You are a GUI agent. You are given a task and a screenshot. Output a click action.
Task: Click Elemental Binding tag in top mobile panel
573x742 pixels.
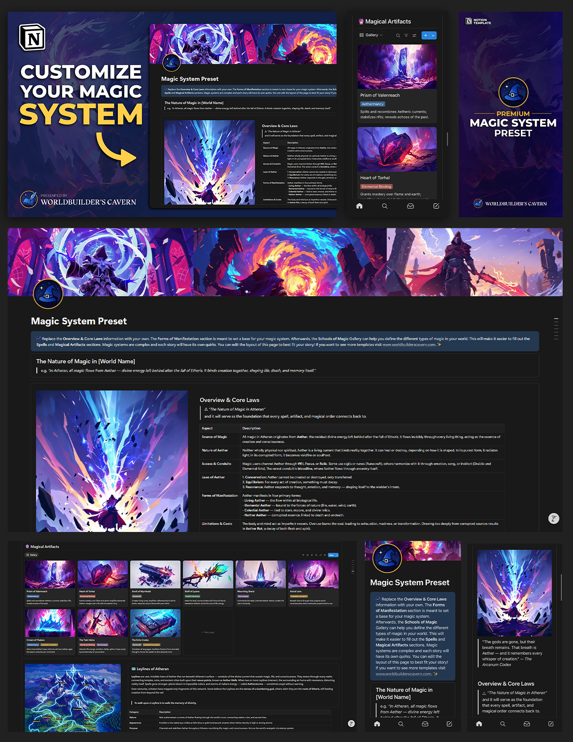coord(376,187)
